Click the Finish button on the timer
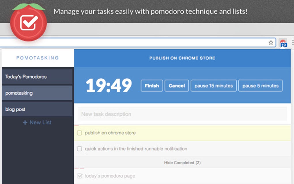Image resolution: width=294 pixels, height=184 pixels. pyautogui.click(x=152, y=85)
